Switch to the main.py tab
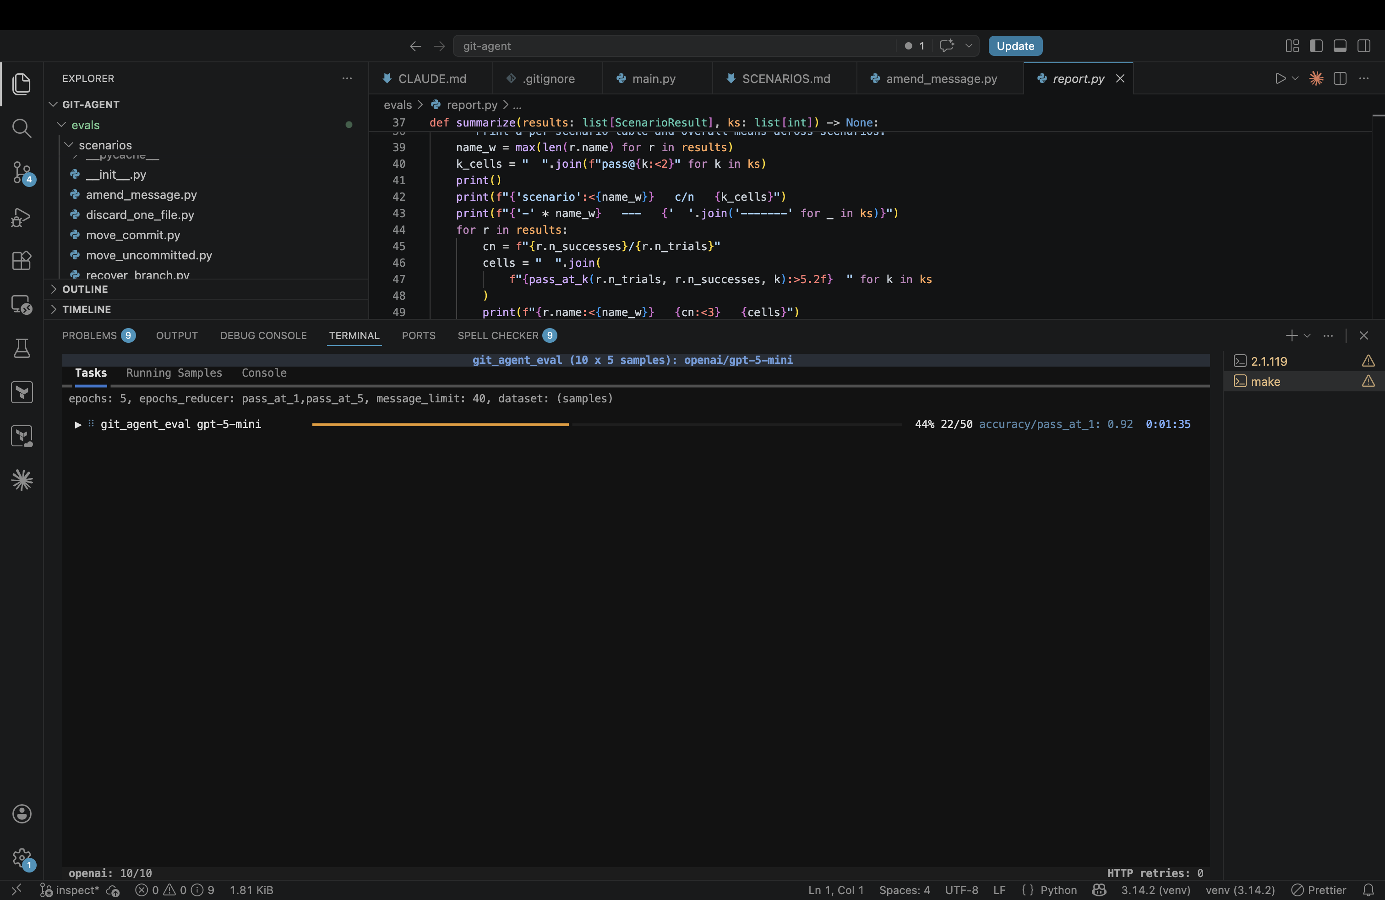1385x900 pixels. [x=654, y=79]
